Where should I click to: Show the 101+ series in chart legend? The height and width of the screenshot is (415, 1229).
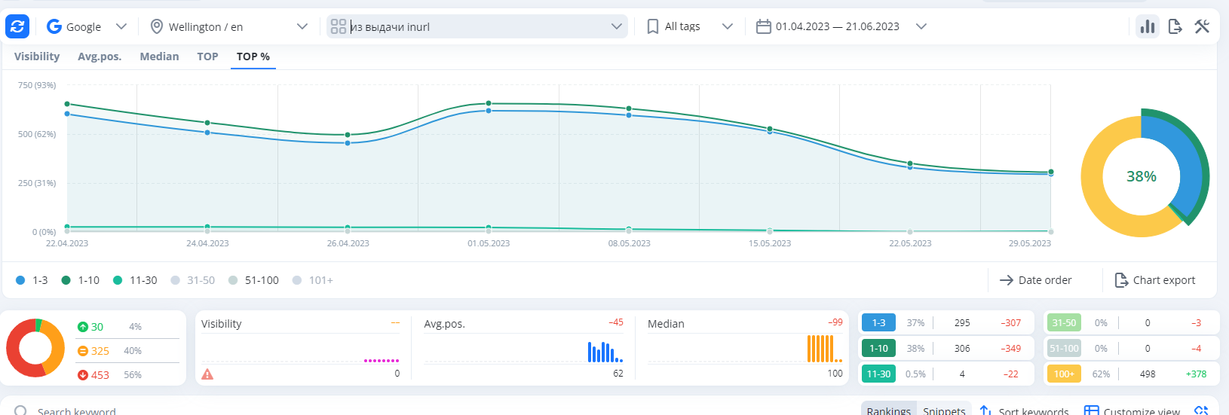[x=313, y=280]
